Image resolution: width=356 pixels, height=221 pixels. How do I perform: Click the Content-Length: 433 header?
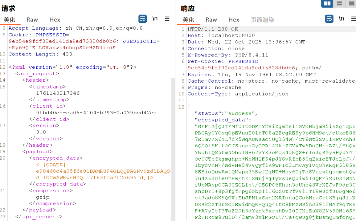pyautogui.click(x=41, y=54)
